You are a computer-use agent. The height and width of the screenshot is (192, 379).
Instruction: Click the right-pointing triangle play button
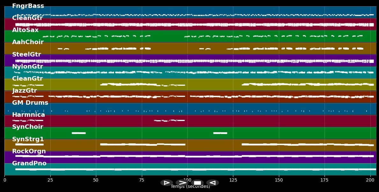point(167,183)
